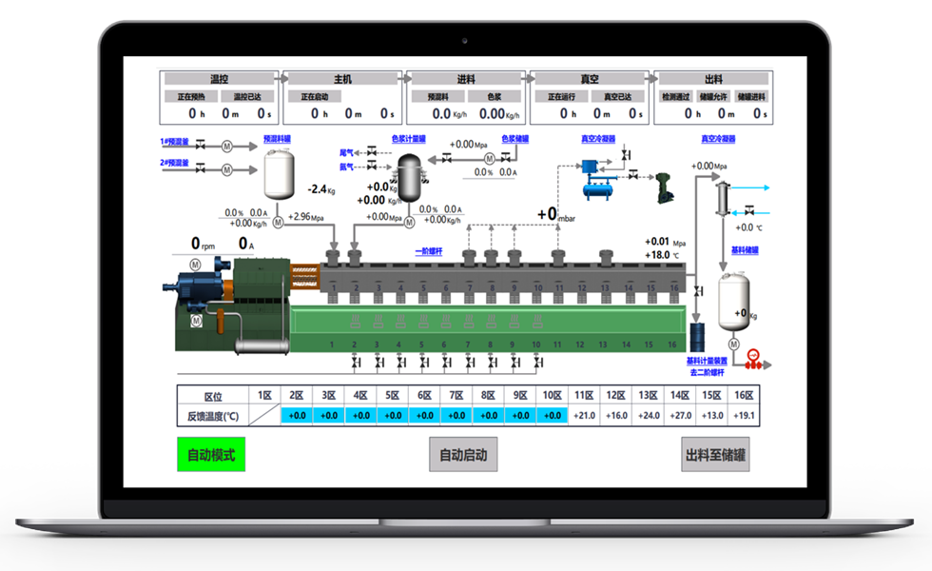Click the blue main drive motor graphic
This screenshot has width=932, height=571.
tap(199, 285)
